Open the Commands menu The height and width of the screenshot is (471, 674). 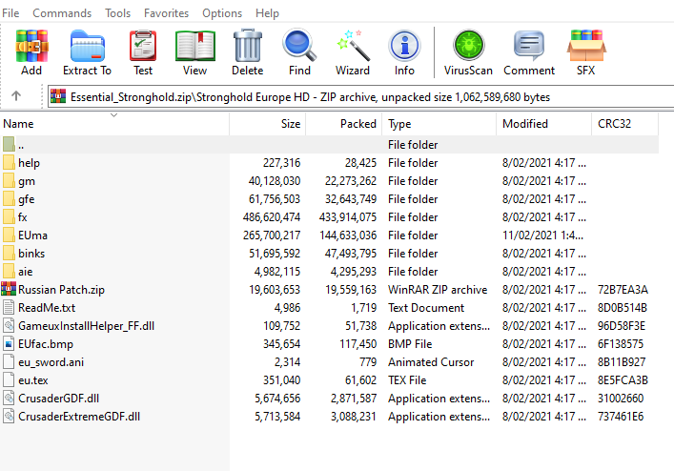coord(62,13)
